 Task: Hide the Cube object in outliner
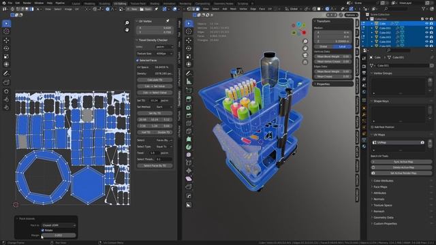pyautogui.click(x=426, y=24)
